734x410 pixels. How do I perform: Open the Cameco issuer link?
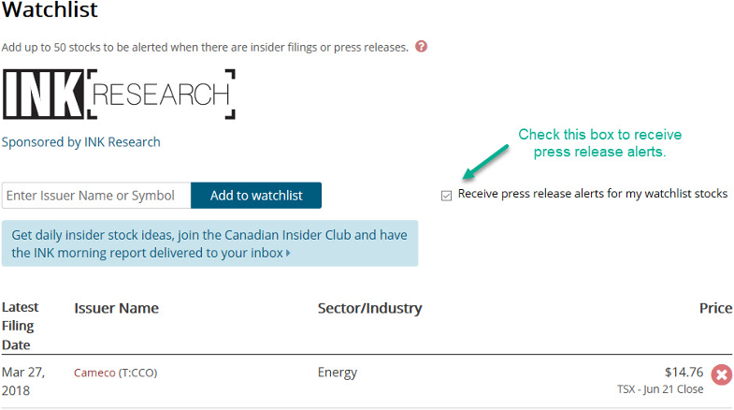[x=94, y=373]
